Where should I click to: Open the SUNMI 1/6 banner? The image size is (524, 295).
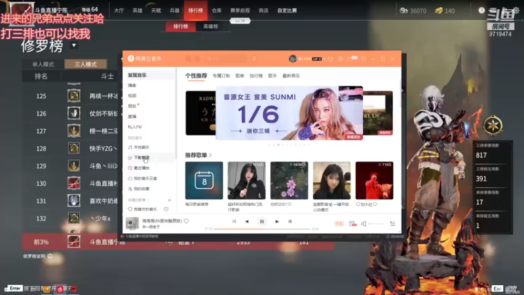tap(289, 113)
